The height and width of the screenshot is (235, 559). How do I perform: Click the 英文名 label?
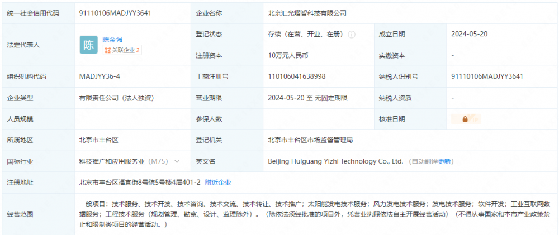[x=205, y=161]
